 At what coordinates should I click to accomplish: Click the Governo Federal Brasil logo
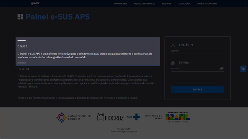click(178, 117)
